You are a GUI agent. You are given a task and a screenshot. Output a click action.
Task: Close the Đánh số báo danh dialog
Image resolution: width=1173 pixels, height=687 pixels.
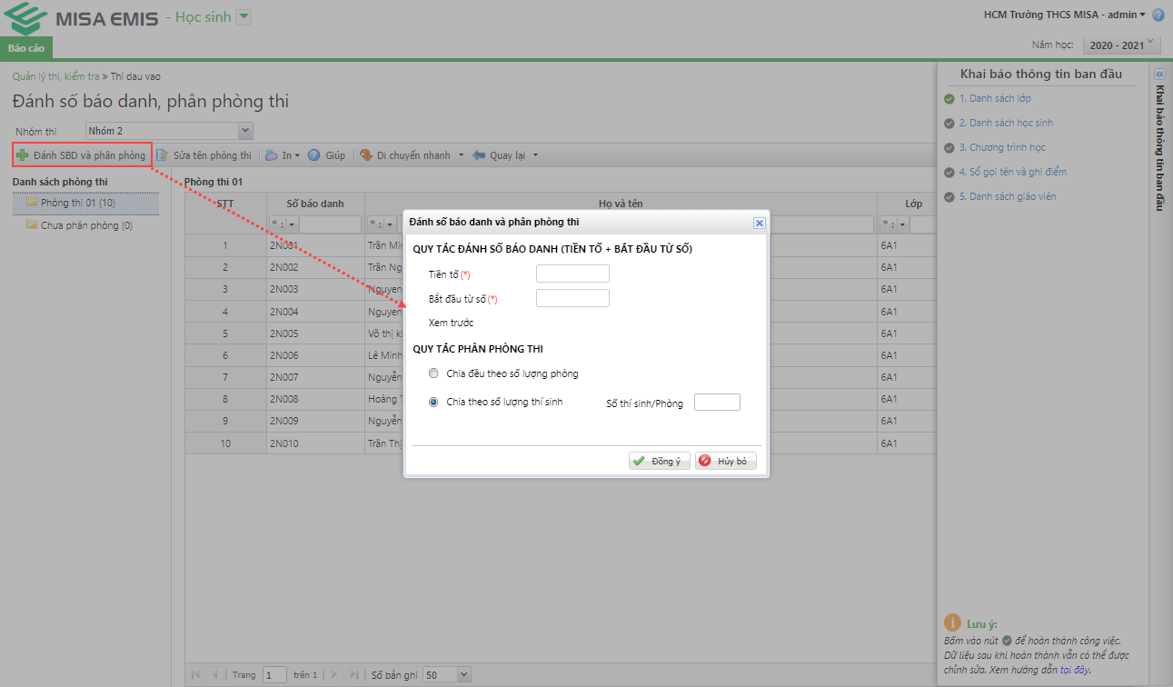(x=760, y=222)
